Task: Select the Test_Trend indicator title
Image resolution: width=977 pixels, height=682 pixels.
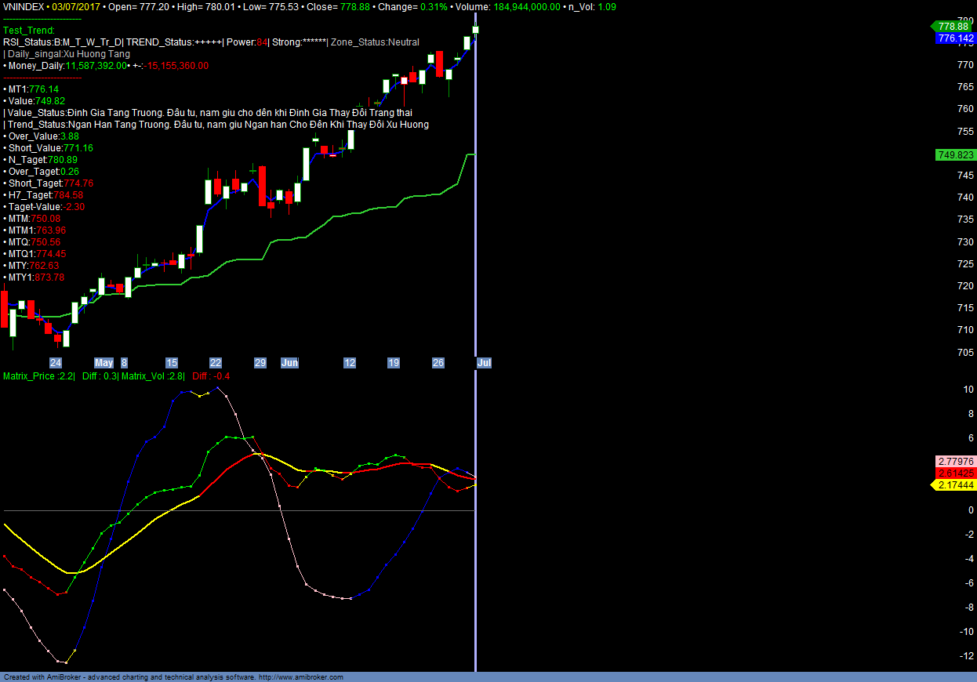Action: point(29,31)
